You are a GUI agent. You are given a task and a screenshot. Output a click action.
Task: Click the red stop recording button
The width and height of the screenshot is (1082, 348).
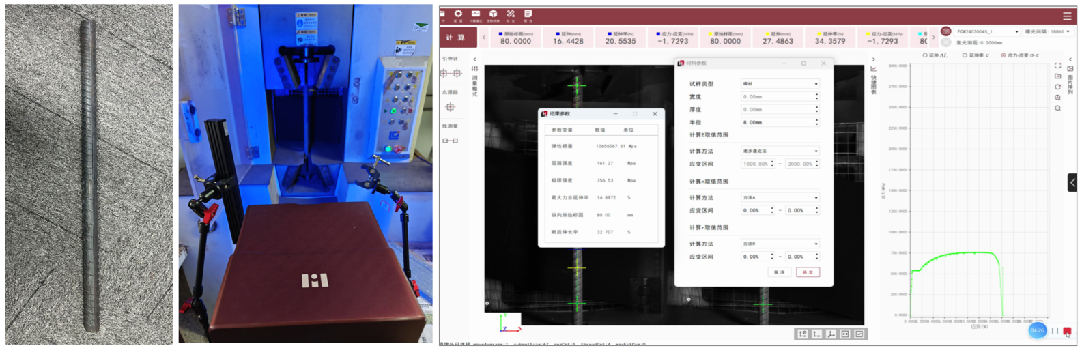point(1067,331)
